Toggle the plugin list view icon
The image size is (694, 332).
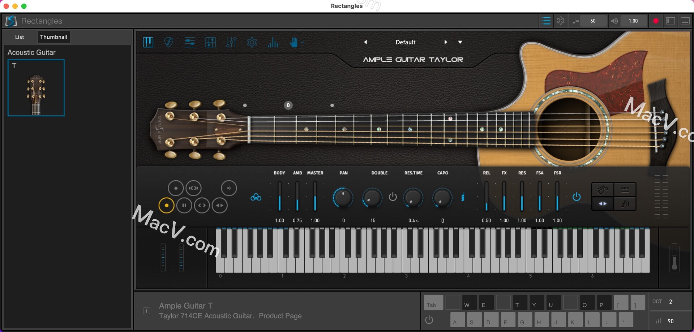point(546,21)
